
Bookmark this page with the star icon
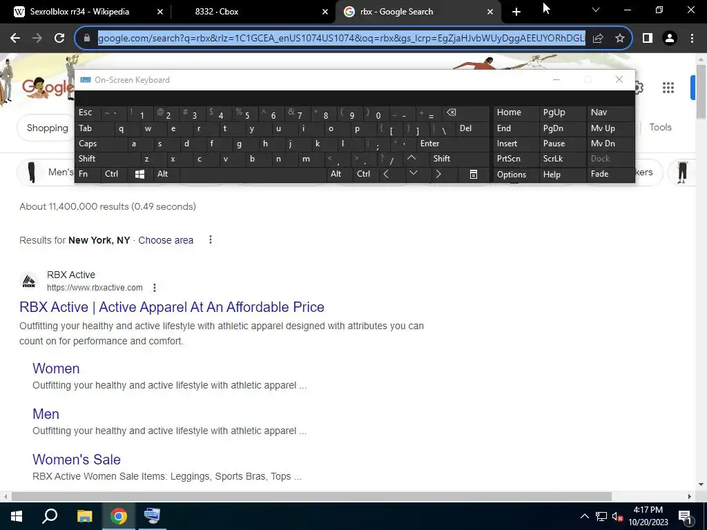(x=620, y=39)
